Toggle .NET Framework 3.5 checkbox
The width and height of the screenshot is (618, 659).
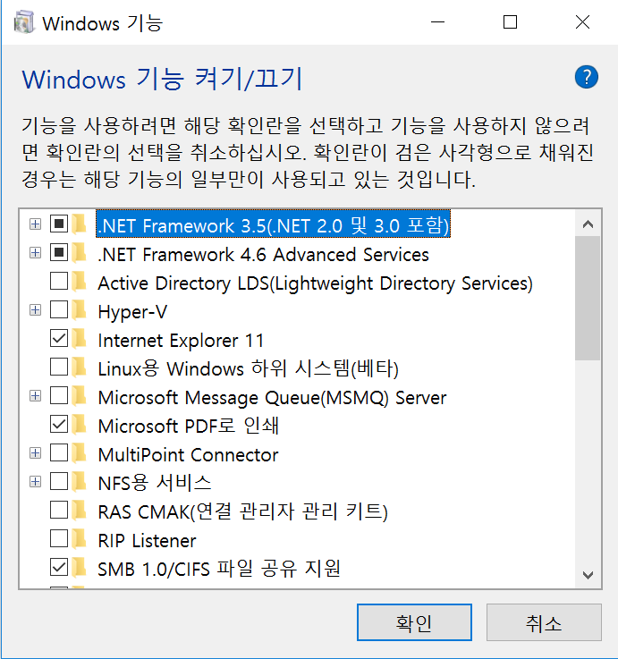click(x=59, y=224)
